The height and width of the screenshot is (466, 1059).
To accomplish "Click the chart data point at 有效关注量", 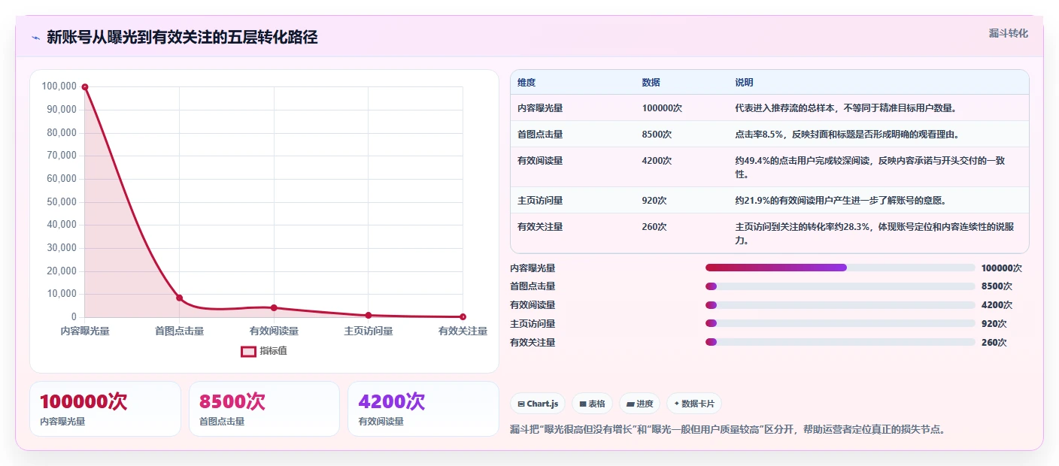I will [x=463, y=316].
